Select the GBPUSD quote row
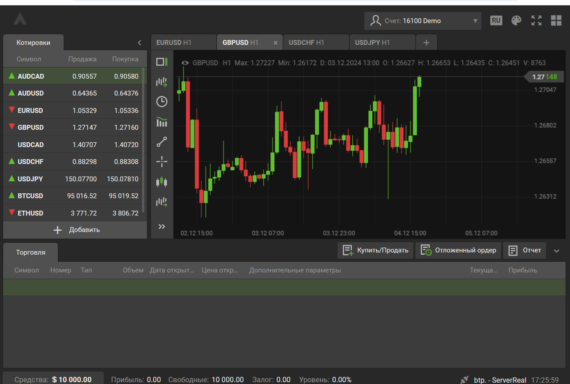The image size is (570, 384). pyautogui.click(x=73, y=128)
